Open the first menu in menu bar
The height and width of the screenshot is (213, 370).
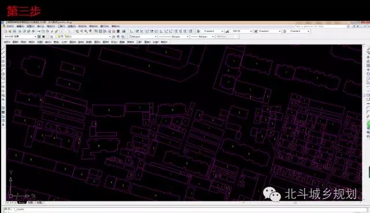10,26
